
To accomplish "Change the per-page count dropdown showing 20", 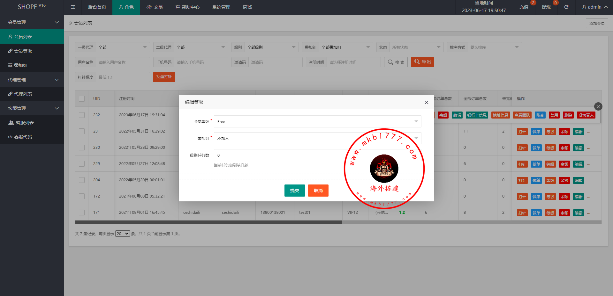I will tap(123, 234).
